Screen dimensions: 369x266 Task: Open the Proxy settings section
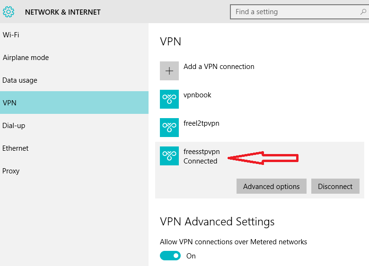(x=11, y=171)
